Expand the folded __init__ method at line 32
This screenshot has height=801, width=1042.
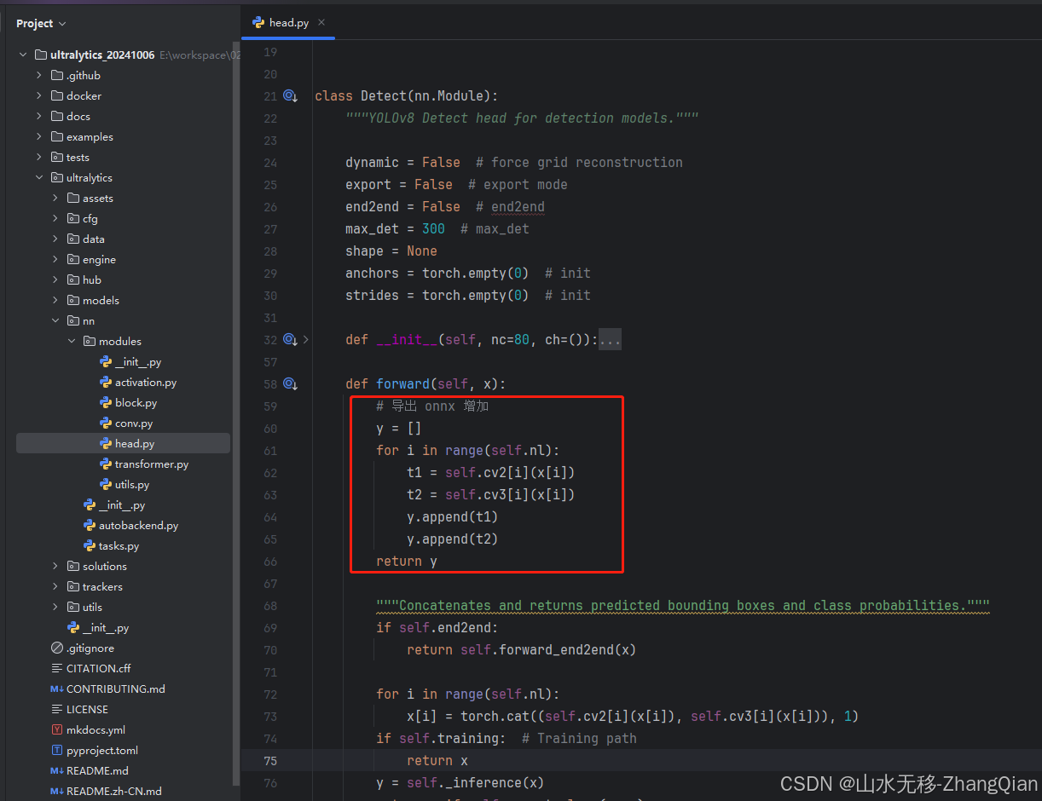click(x=306, y=339)
